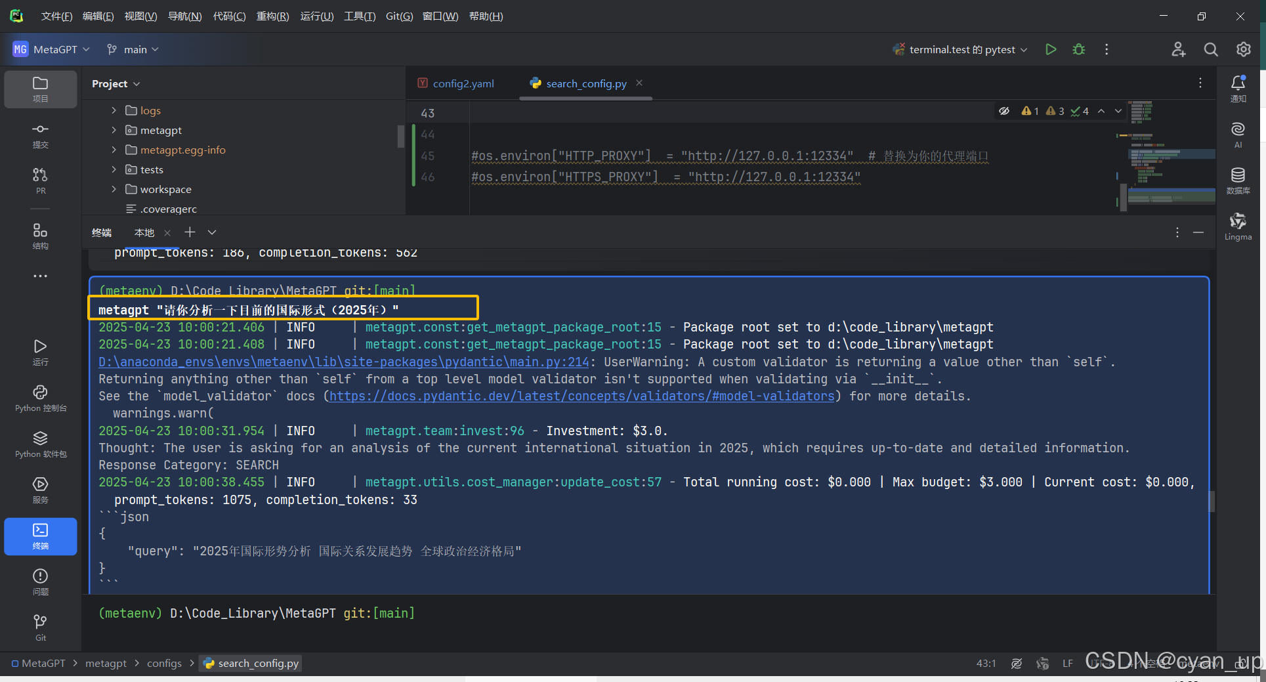Add a new terminal tab
Image resolution: width=1266 pixels, height=682 pixels.
click(x=190, y=232)
